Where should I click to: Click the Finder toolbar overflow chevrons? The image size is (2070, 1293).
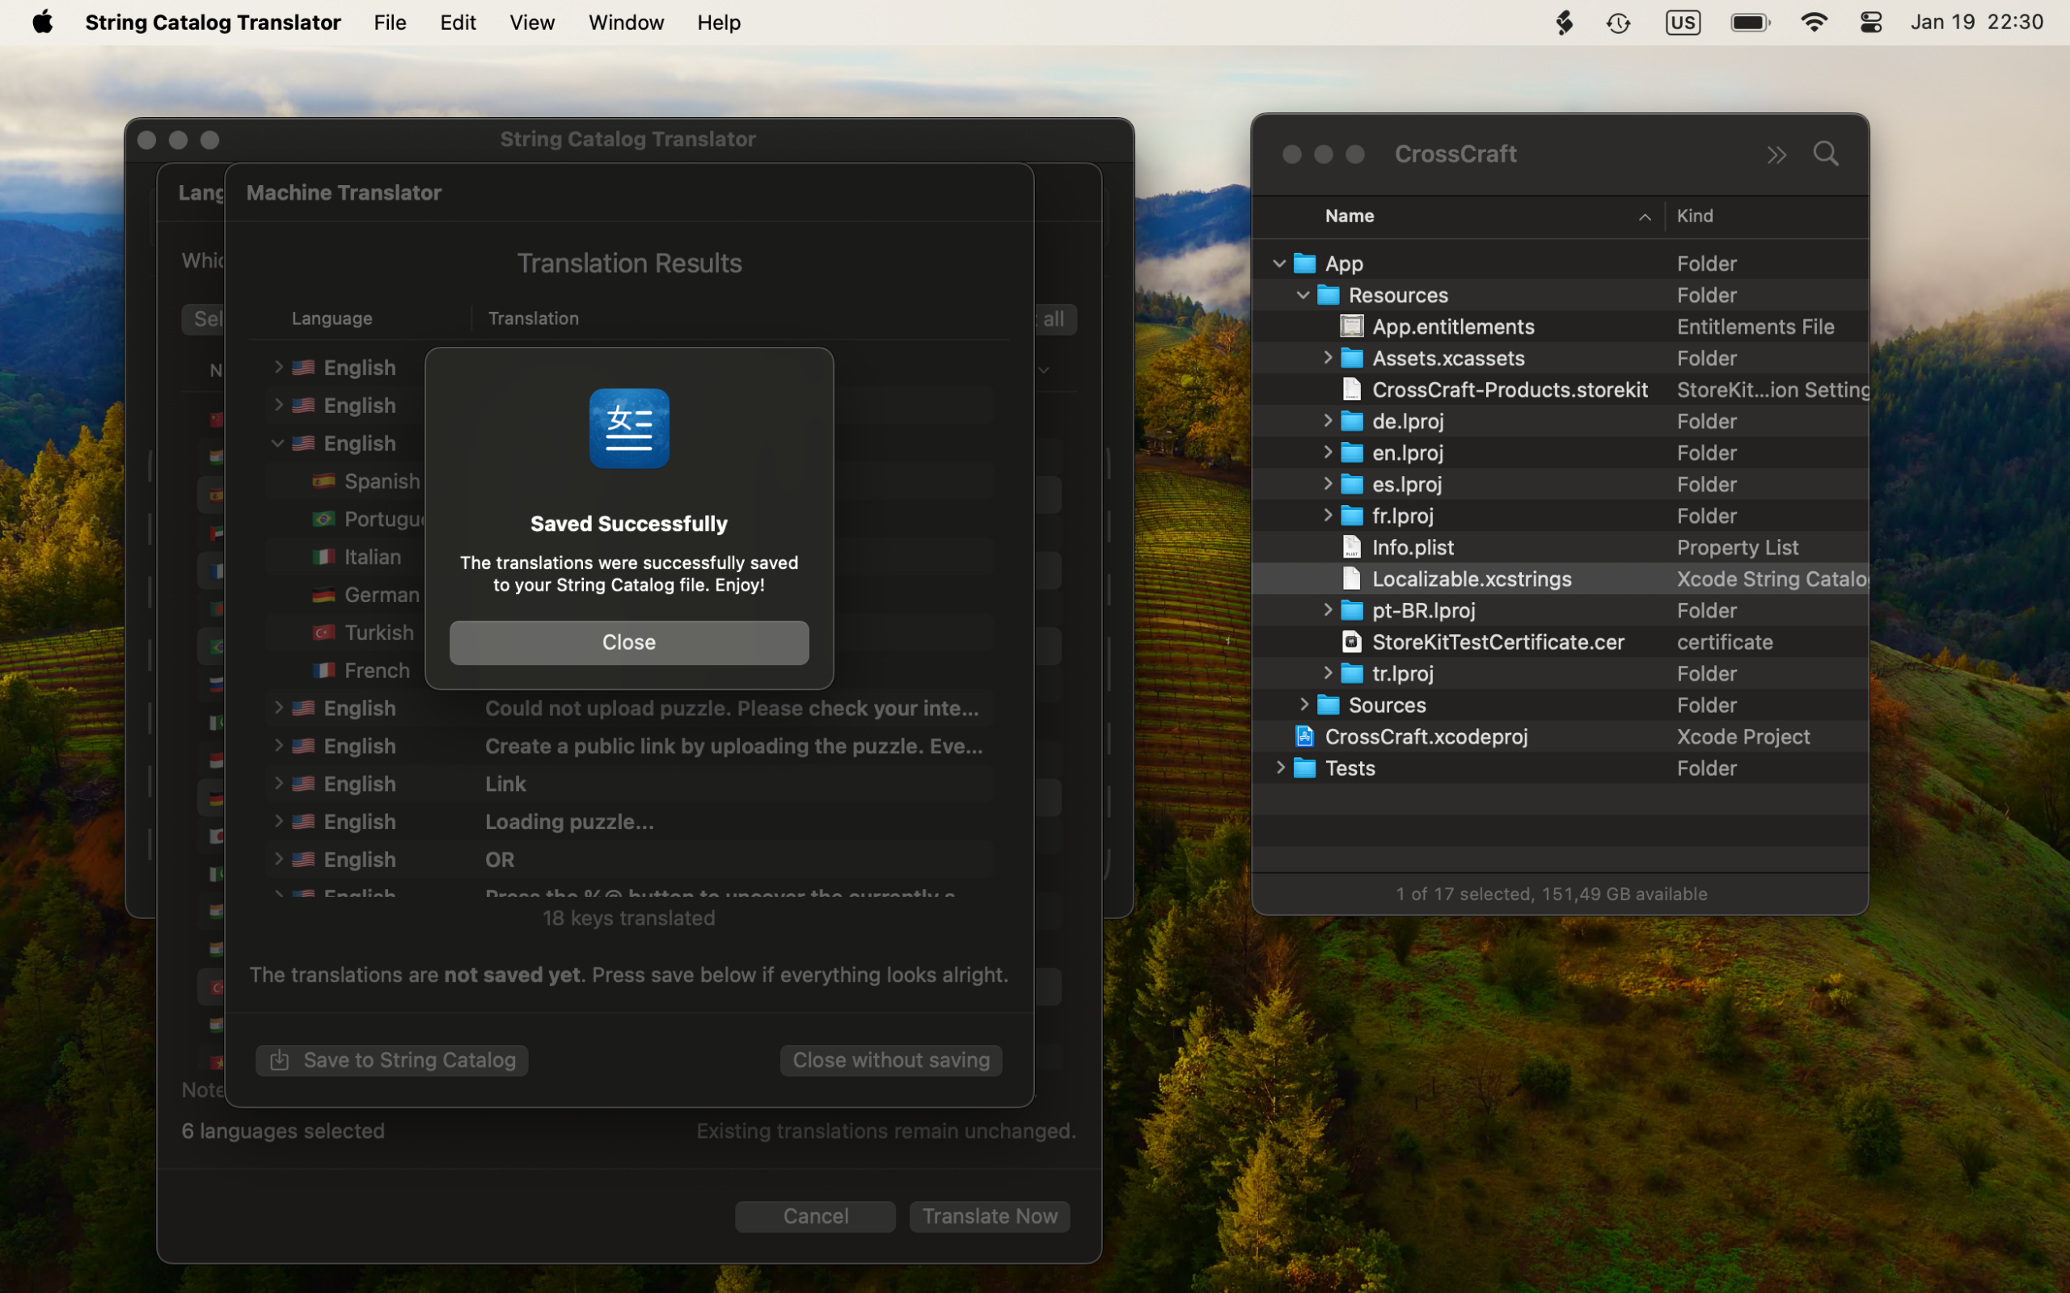(1776, 155)
